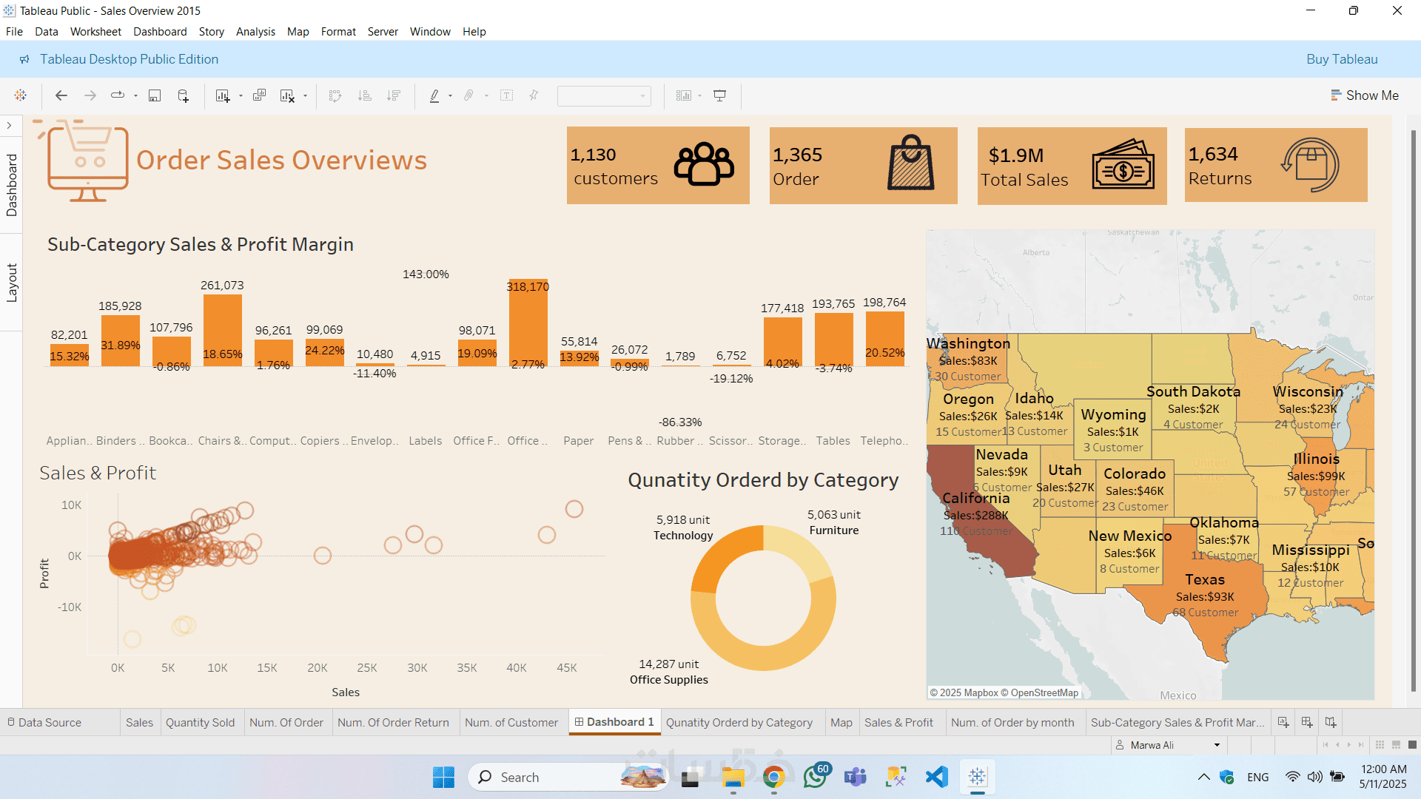Open the Data Source tab button
The height and width of the screenshot is (799, 1421).
coord(50,722)
